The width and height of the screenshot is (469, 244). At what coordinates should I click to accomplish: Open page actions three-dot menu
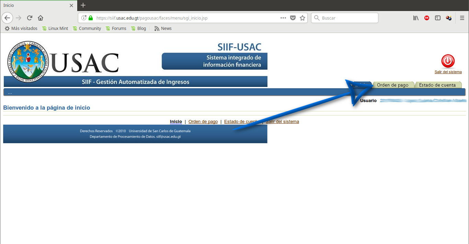(283, 18)
